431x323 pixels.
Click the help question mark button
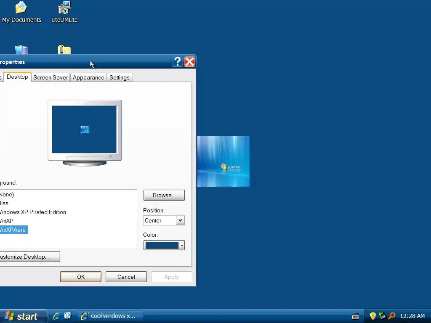[178, 61]
